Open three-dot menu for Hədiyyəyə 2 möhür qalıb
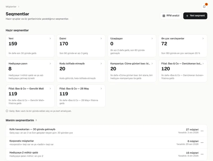213x161 pixels. (202, 154)
